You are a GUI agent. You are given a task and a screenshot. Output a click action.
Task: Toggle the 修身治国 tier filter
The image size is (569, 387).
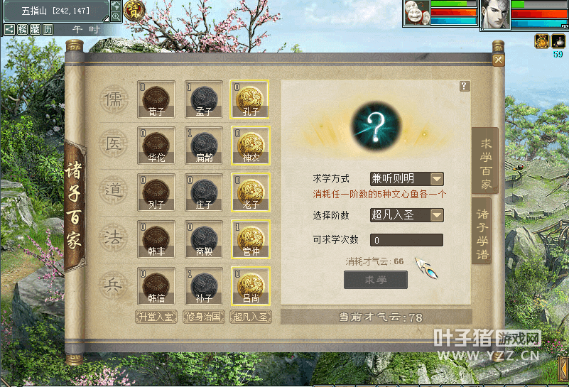pyautogui.click(x=204, y=317)
